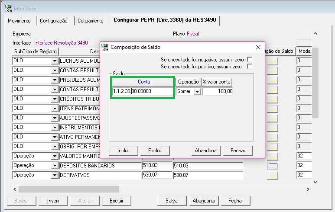
Task: Expand SubTipo dropdown for INSTRUMENTOS row
Action: pos(55,128)
